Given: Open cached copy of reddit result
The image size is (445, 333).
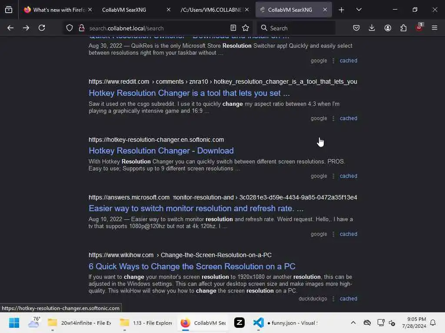Looking at the screenshot, I should (x=349, y=118).
